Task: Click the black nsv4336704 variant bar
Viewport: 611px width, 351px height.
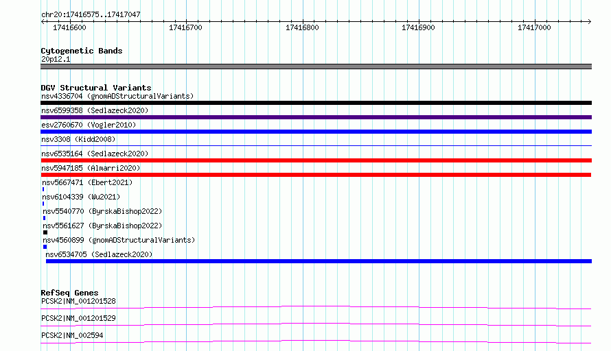Action: [x=316, y=103]
